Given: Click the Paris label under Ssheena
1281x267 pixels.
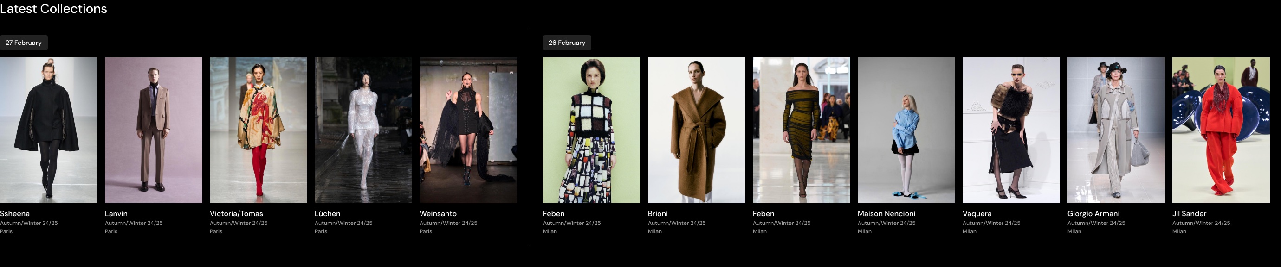Looking at the screenshot, I should (x=6, y=231).
